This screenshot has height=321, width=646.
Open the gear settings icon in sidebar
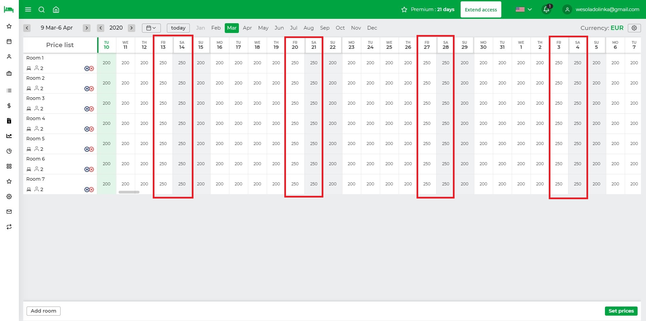tap(9, 197)
